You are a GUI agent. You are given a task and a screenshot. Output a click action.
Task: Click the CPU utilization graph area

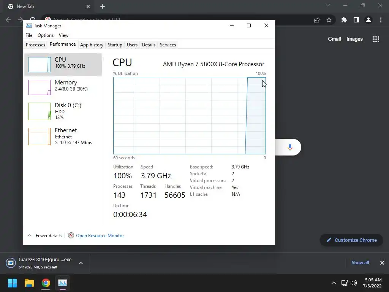pos(190,116)
